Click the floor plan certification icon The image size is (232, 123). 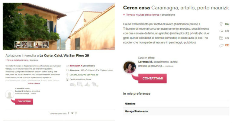[80, 84]
